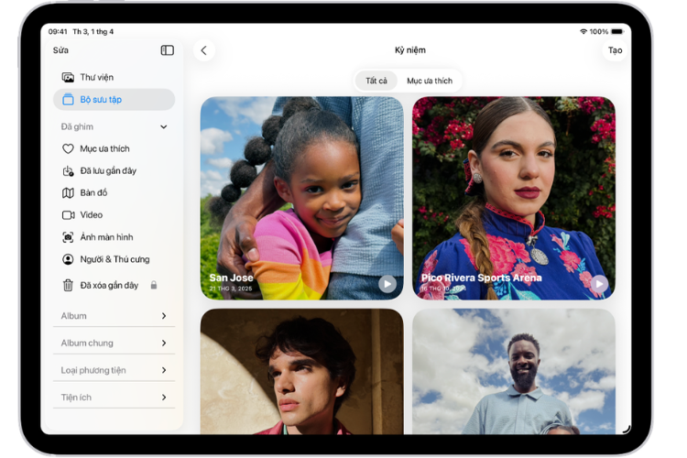Click the Thư viện photo stack icon
This screenshot has width=687, height=458.
tap(68, 78)
